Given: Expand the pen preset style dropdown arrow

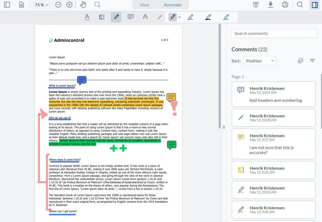Looking at the screenshot, I should pyautogui.click(x=180, y=17).
